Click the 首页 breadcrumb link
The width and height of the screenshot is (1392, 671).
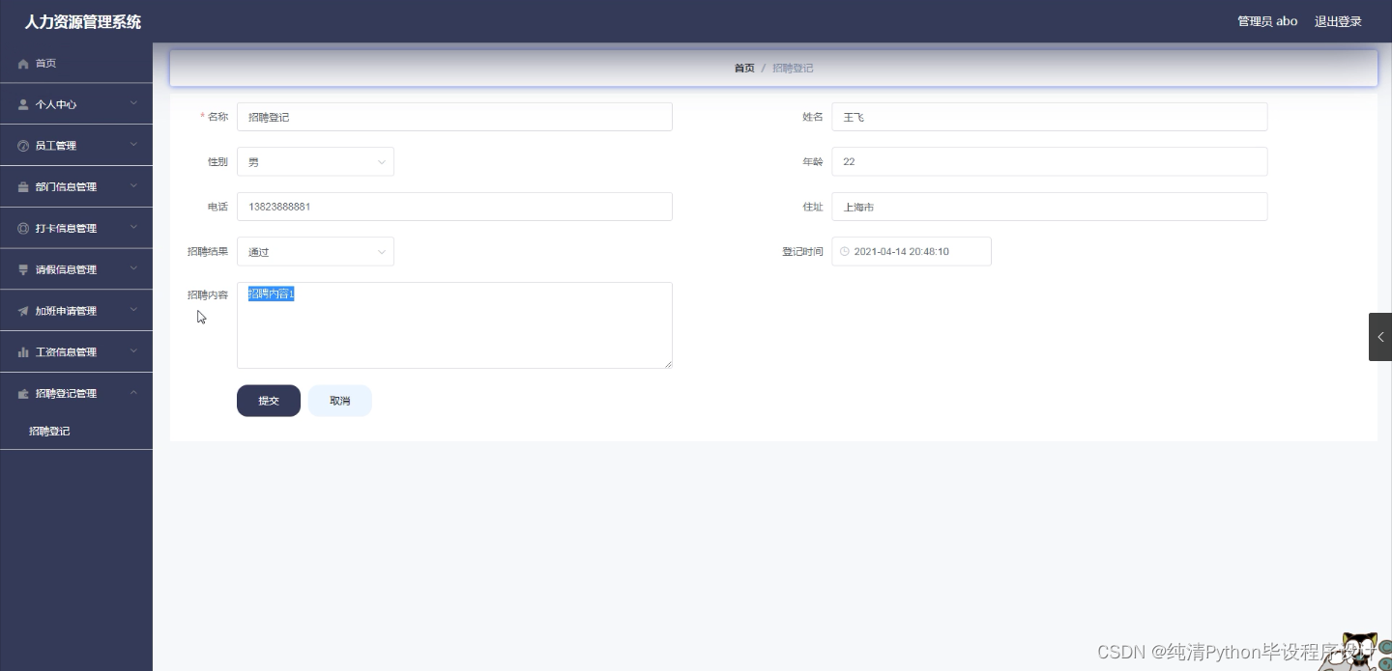744,69
